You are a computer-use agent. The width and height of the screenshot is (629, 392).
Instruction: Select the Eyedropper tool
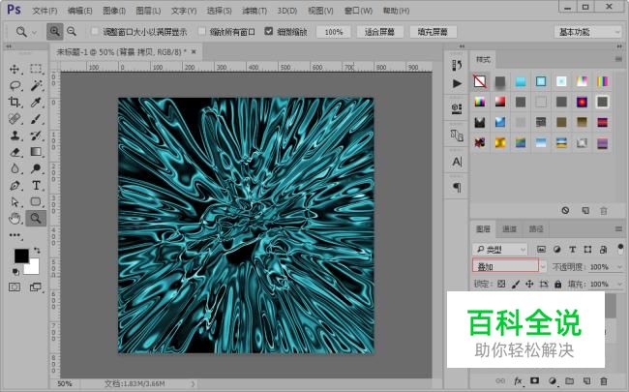click(36, 102)
